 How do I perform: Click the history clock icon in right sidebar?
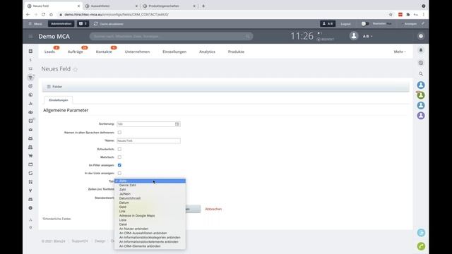click(x=421, y=63)
